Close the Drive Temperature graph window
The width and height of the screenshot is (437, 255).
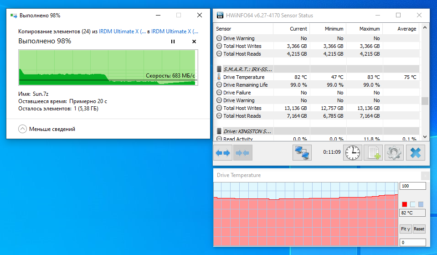pyautogui.click(x=425, y=176)
